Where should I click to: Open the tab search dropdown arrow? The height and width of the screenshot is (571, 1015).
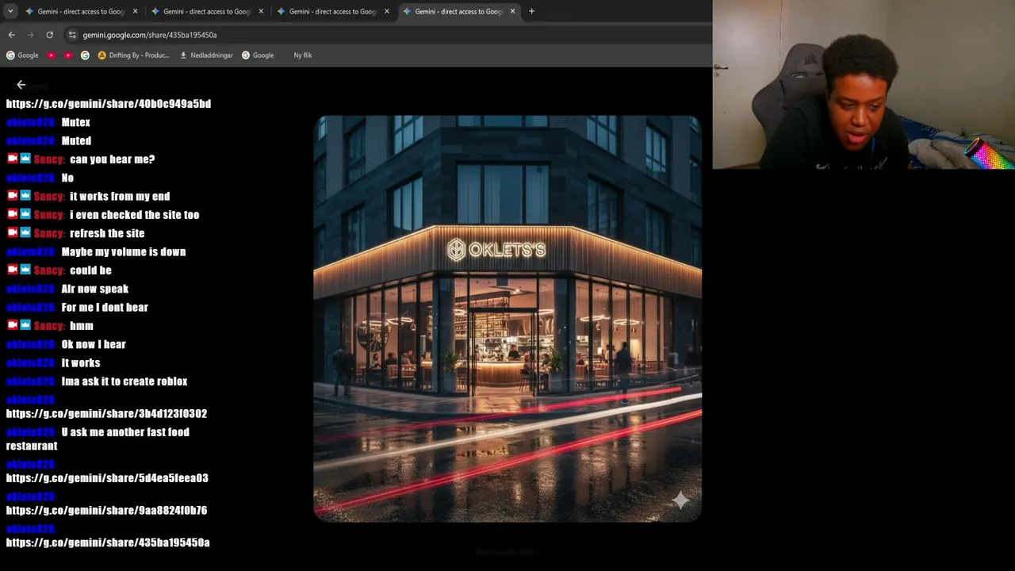[x=10, y=11]
